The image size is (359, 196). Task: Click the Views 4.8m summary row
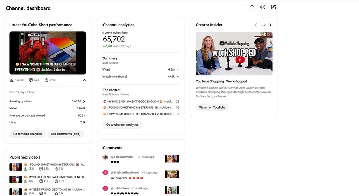(141, 69)
